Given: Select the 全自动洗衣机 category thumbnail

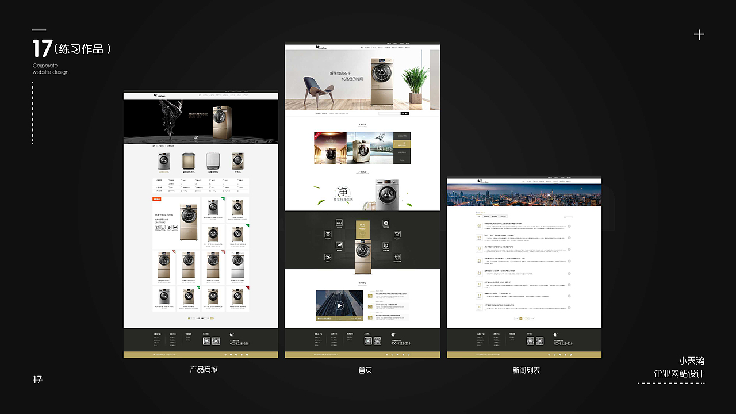Looking at the screenshot, I should pyautogui.click(x=189, y=162).
